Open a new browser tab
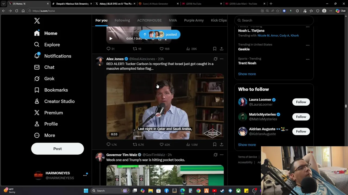The image size is (348, 195). coord(271,4)
